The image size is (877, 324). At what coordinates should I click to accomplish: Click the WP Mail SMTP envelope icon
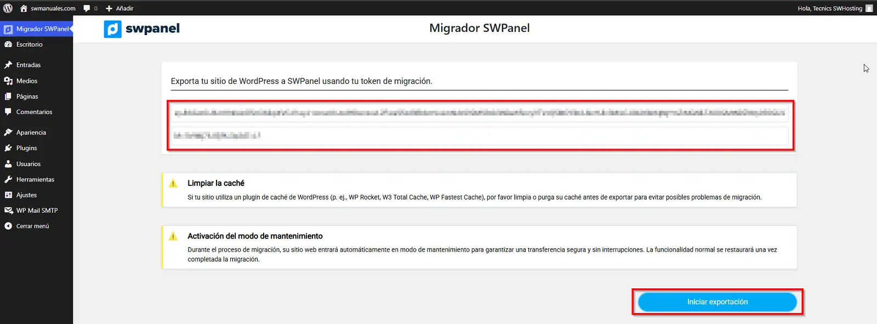tap(8, 210)
